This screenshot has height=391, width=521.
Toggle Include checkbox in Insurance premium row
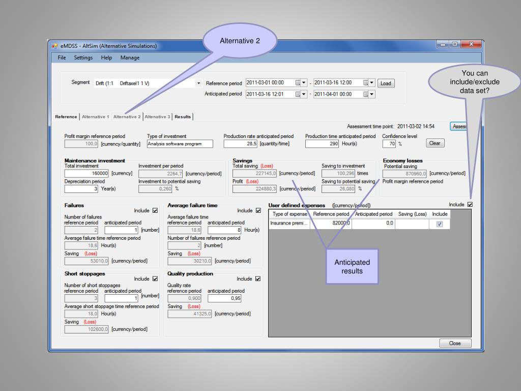pyautogui.click(x=439, y=224)
